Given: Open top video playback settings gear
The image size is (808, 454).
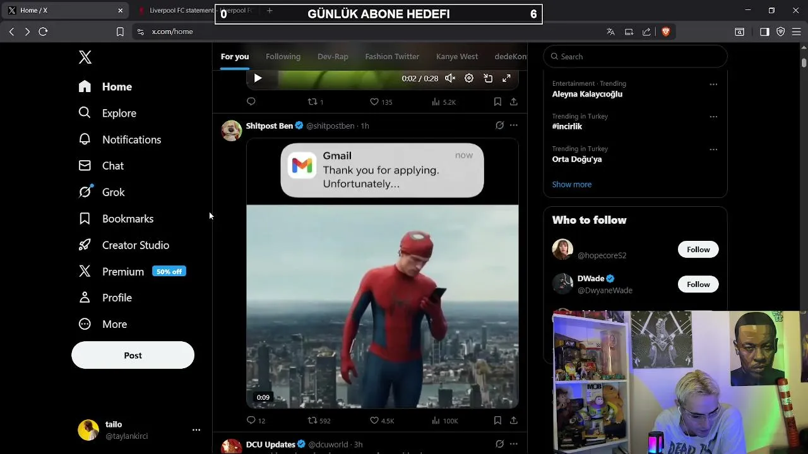Looking at the screenshot, I should coord(469,78).
